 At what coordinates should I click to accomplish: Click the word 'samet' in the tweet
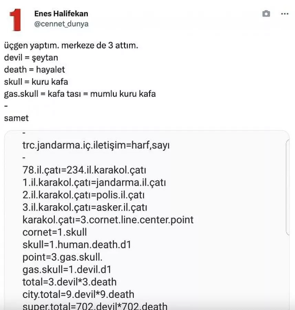(16, 118)
